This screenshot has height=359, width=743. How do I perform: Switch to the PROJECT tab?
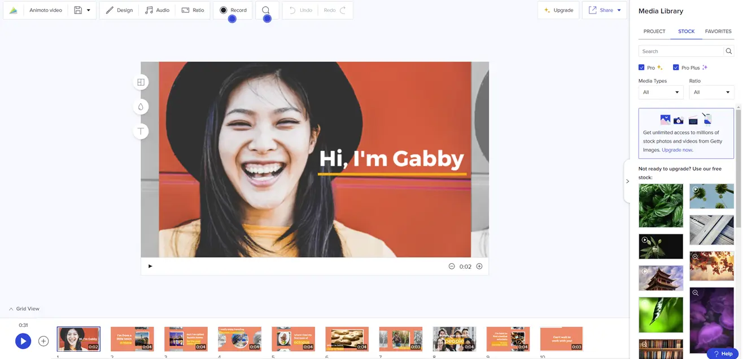(x=654, y=32)
